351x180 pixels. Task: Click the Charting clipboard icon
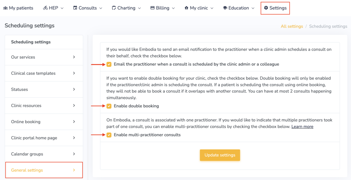(x=114, y=8)
